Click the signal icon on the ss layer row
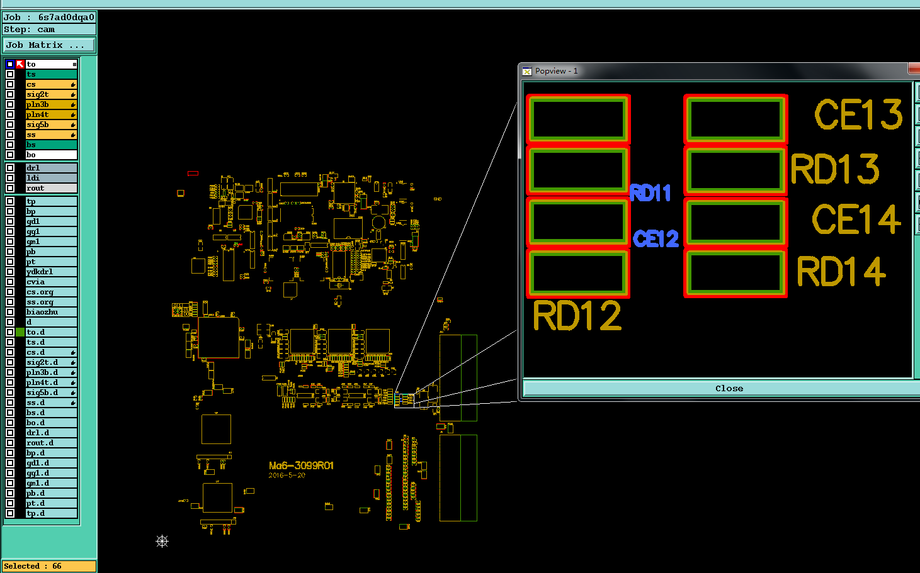 tap(73, 135)
